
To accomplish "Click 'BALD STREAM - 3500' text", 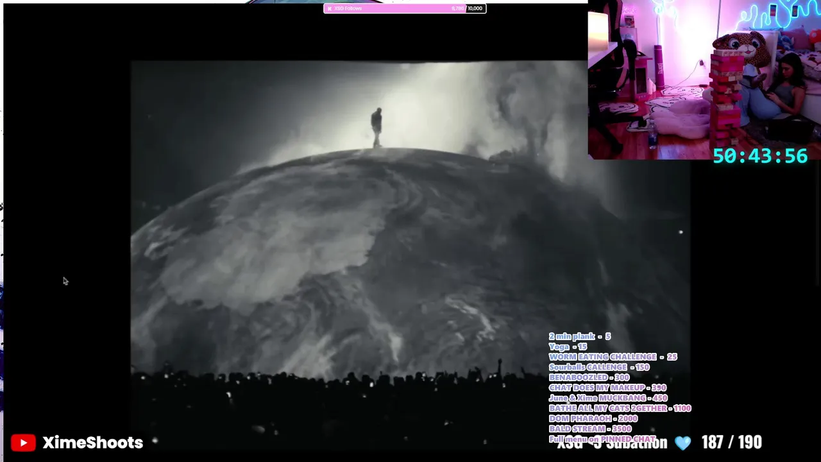I will pos(590,429).
